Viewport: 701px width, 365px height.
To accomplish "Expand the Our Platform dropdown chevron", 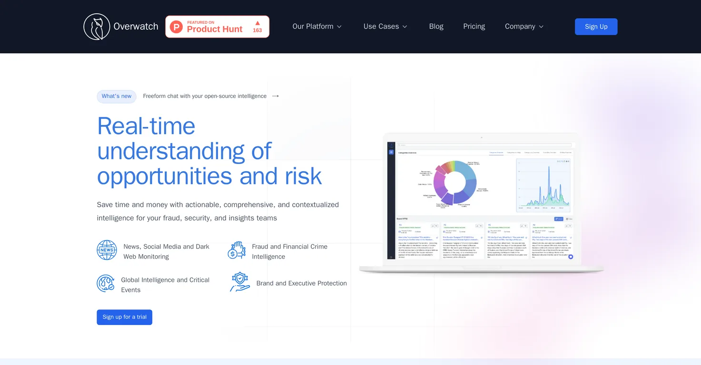I will [339, 27].
